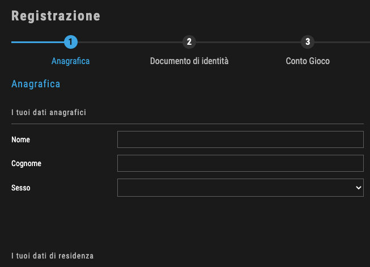Click progress line between steps 1 and 2
The image size is (370, 267).
(130, 43)
